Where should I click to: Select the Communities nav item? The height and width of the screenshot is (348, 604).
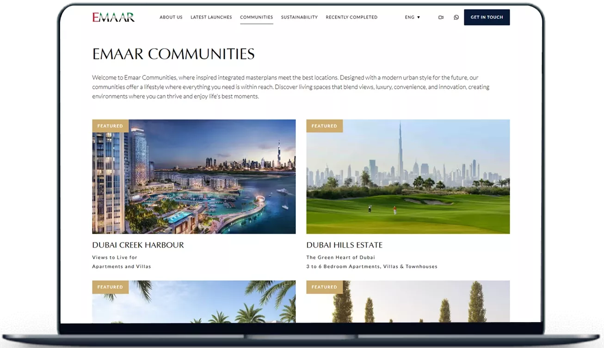coord(257,17)
